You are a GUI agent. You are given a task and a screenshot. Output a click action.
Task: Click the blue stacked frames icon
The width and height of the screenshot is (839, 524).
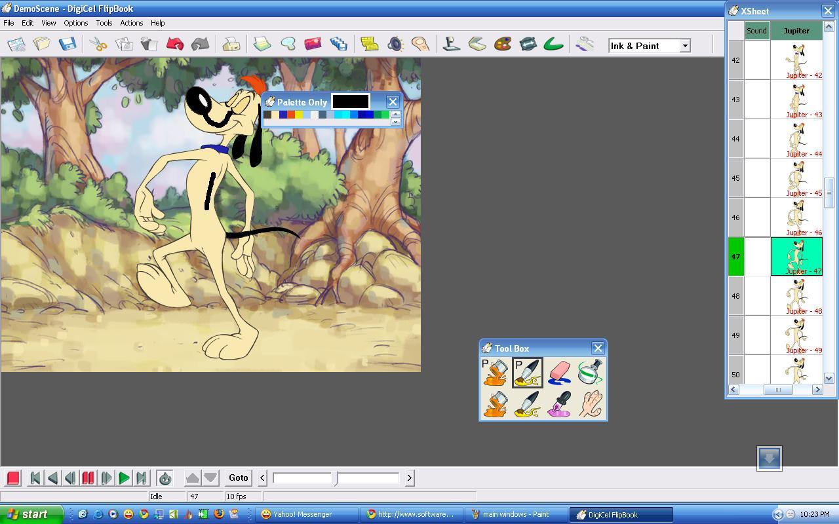point(338,44)
